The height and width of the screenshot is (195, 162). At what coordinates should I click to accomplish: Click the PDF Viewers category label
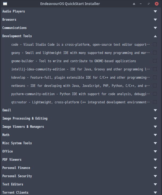[x=12, y=160]
